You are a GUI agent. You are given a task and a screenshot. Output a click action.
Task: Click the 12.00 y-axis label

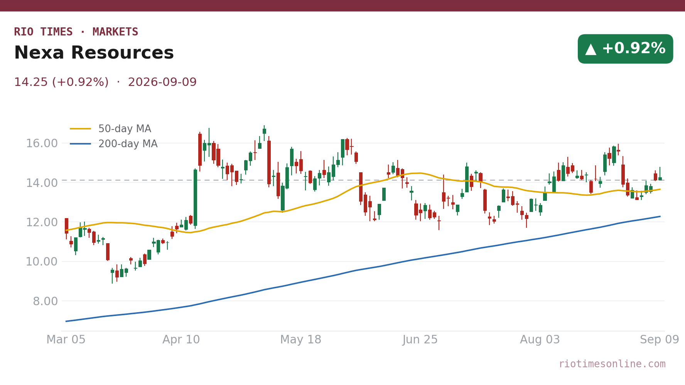[x=42, y=222]
